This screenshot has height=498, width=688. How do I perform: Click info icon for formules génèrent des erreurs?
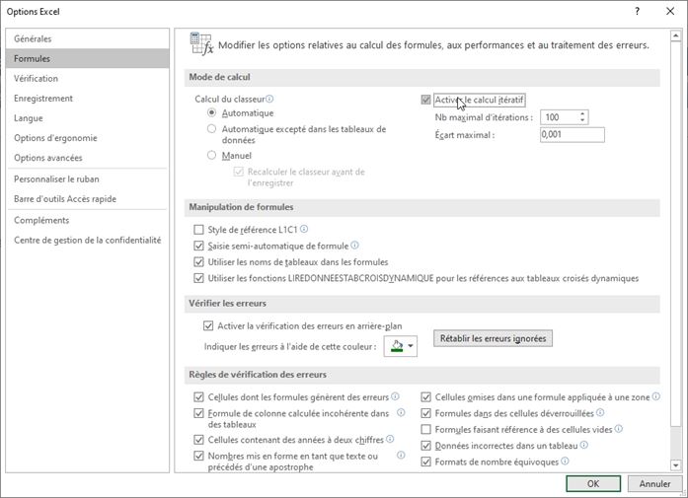396,396
